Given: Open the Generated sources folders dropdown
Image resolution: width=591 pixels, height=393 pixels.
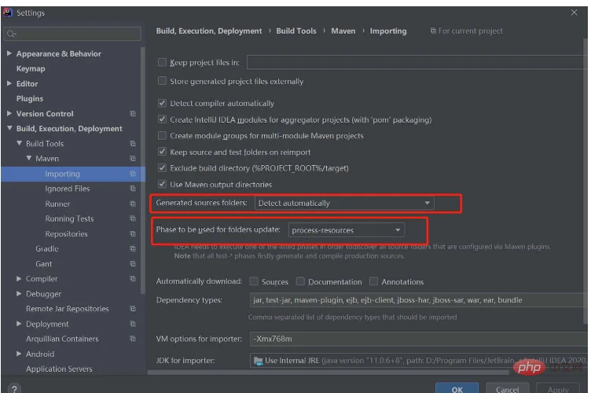Looking at the screenshot, I should 345,204.
